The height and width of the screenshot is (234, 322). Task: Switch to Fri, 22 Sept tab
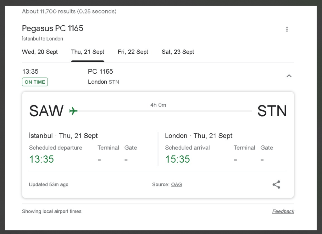(133, 52)
